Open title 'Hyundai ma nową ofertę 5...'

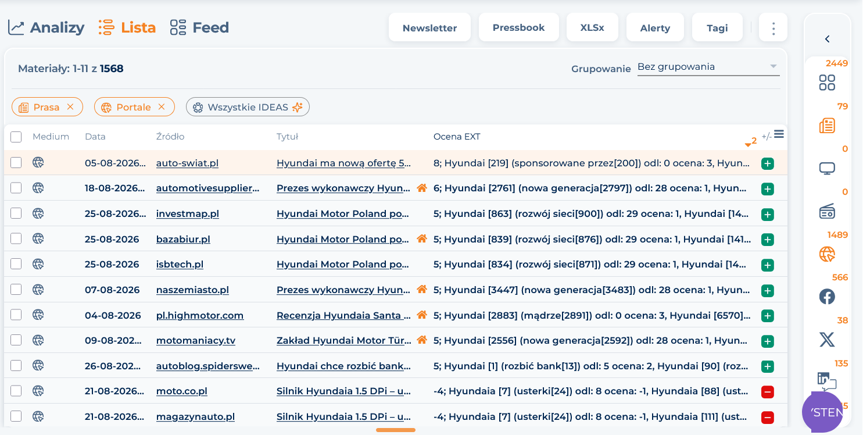coord(344,163)
